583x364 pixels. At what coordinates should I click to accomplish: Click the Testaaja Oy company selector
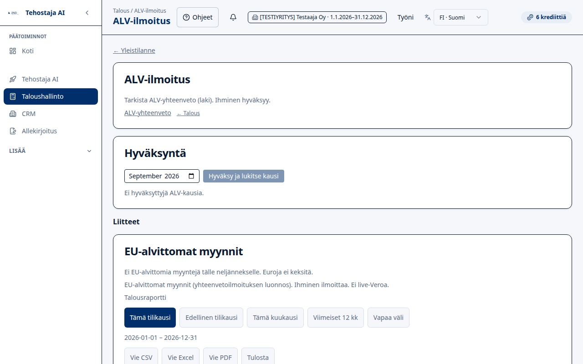(x=317, y=17)
